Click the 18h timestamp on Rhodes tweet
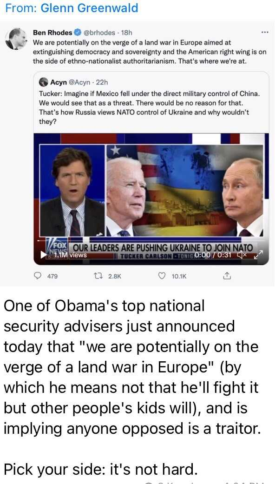The height and width of the screenshot is (484, 275). (127, 33)
